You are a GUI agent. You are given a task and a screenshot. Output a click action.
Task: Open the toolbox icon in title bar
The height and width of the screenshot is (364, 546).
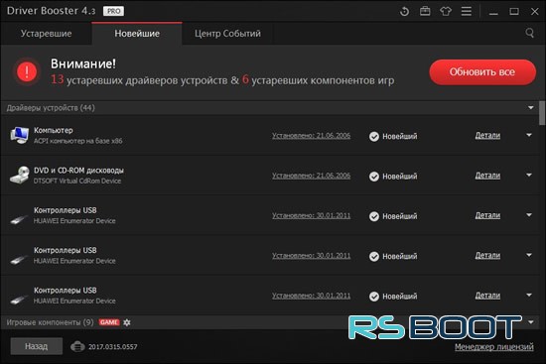coord(425,11)
